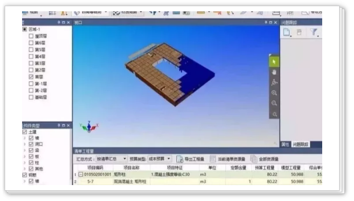The width and height of the screenshot is (354, 201).
Task: Toggle the 区域-1 checkbox
Action: pyautogui.click(x=25, y=29)
